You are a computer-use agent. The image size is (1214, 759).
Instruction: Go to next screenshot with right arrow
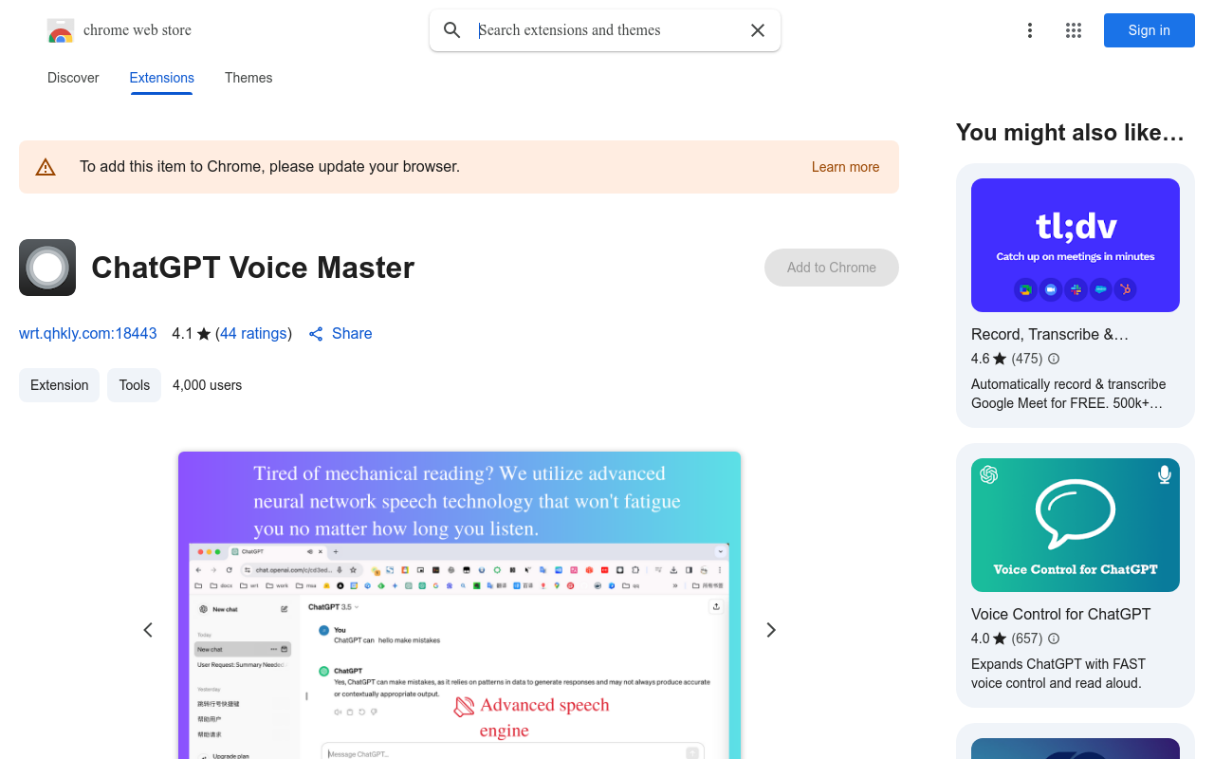point(771,630)
